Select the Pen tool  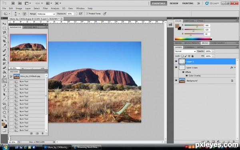[x=4, y=86]
